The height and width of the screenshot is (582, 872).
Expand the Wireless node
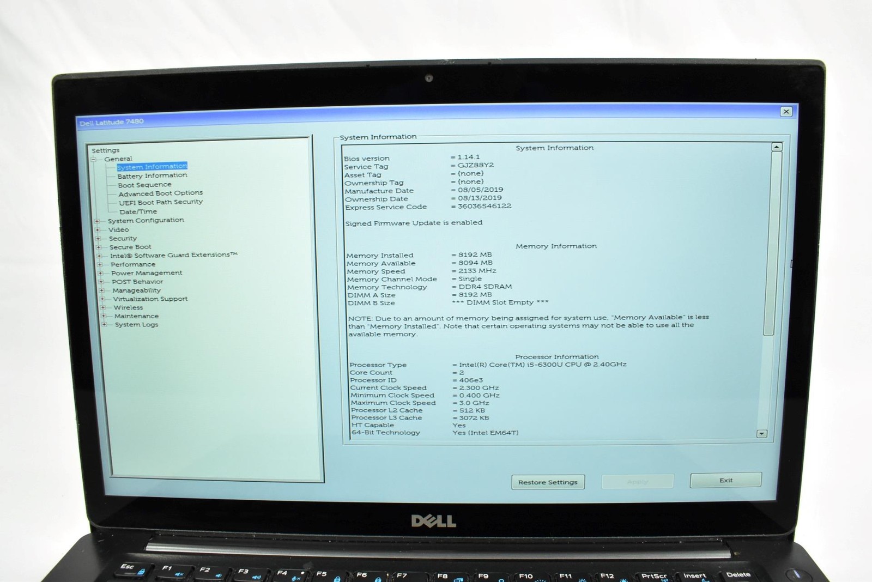tap(102, 308)
